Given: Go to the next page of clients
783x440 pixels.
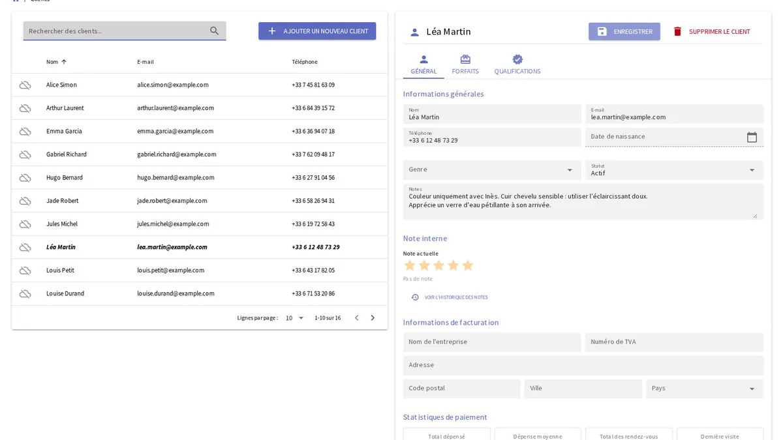Looking at the screenshot, I should 373,318.
